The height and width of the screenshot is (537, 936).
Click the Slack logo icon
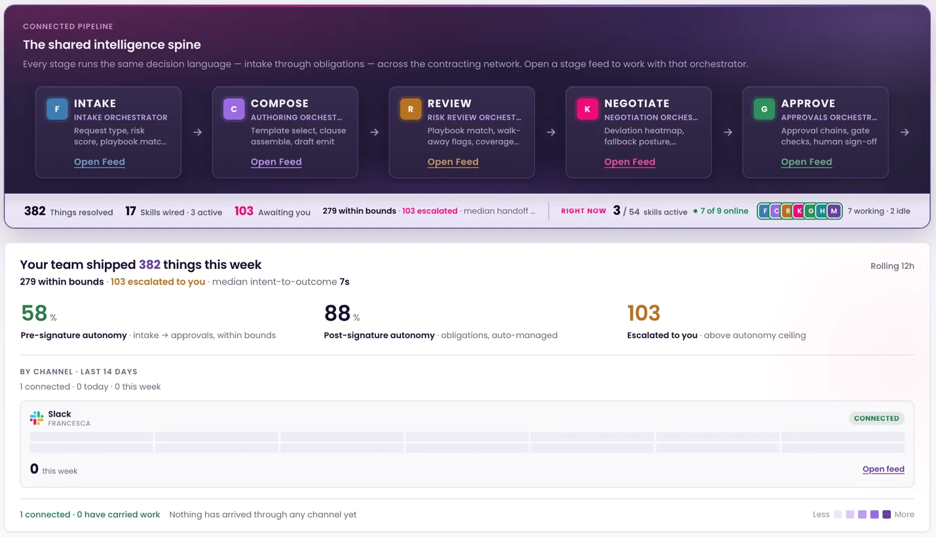[37, 418]
